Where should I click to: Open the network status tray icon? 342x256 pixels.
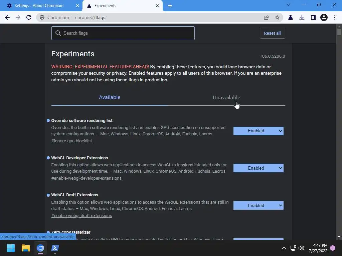coord(293,248)
